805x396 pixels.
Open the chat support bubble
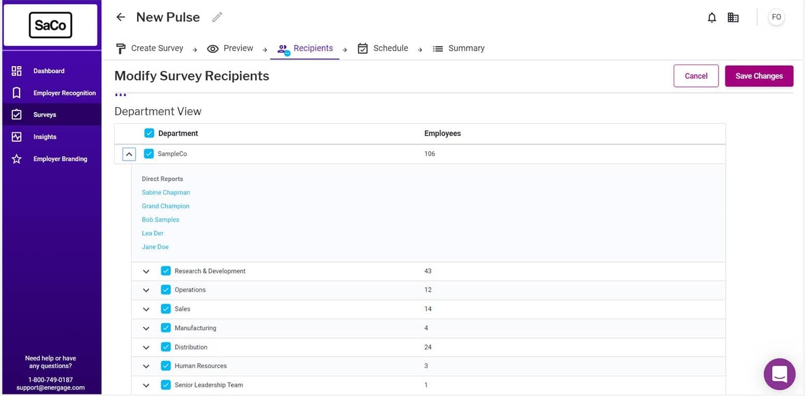point(780,374)
